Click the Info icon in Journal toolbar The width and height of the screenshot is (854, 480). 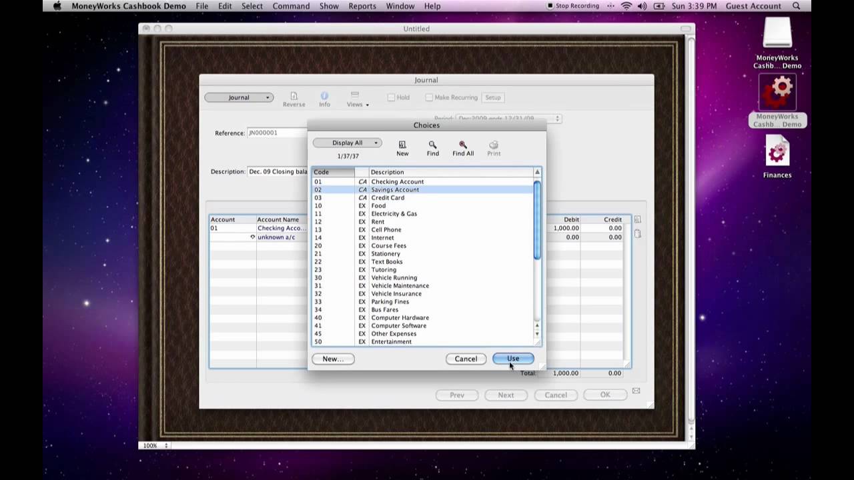click(324, 96)
